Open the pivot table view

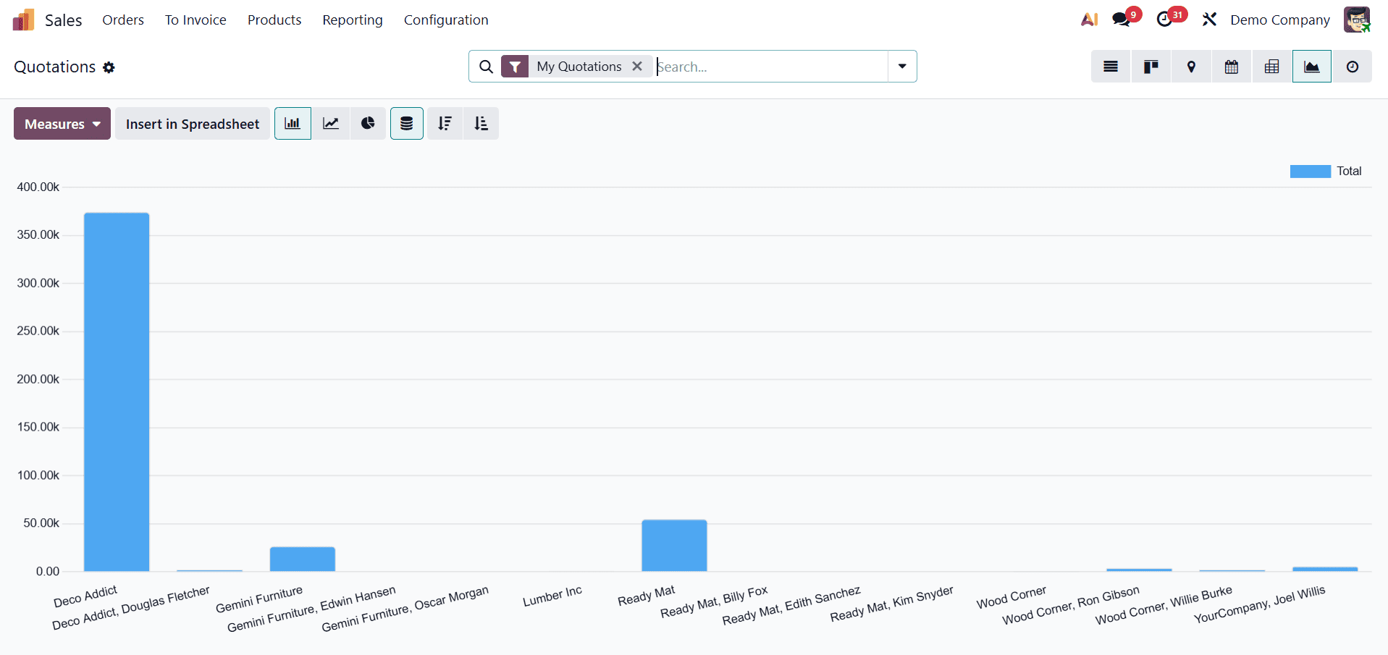(1271, 66)
